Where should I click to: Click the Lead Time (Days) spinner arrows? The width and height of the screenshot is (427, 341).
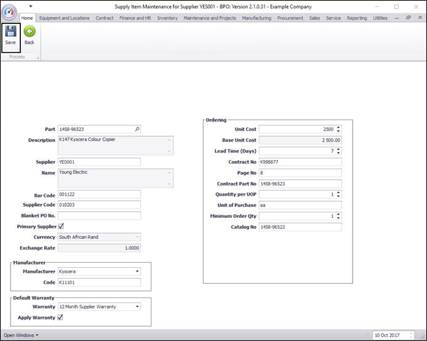[338, 151]
